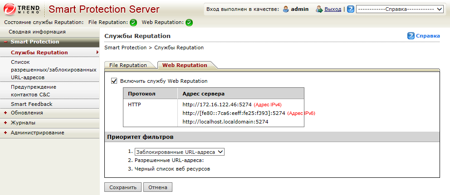
Task: Expand the Обновления menu section
Action: (x=5, y=113)
